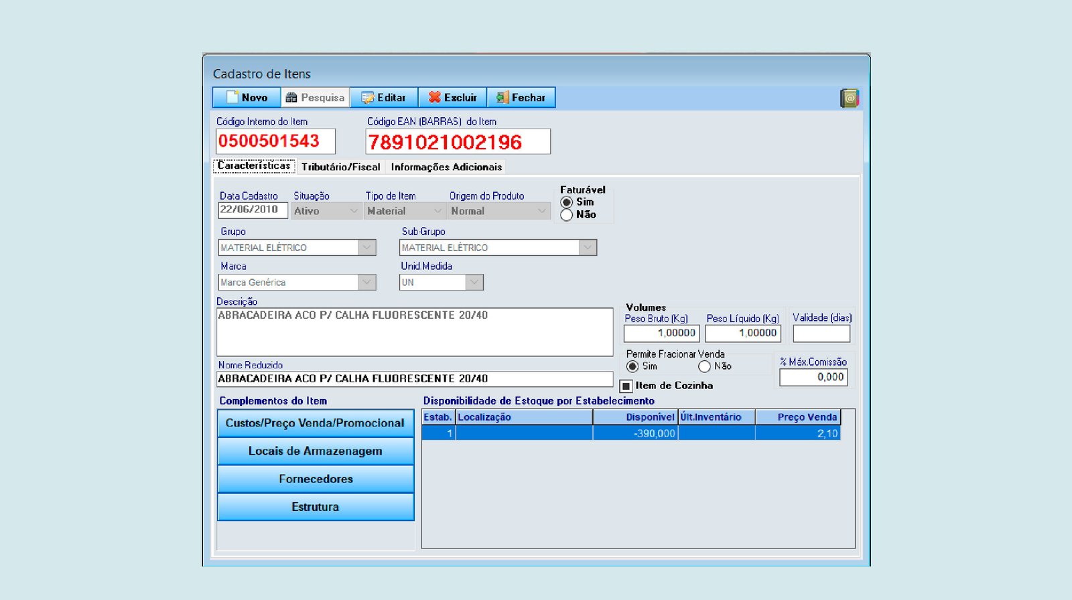This screenshot has height=600, width=1072.
Task: Click the Peso Bruto (Kg) field
Action: tap(662, 333)
